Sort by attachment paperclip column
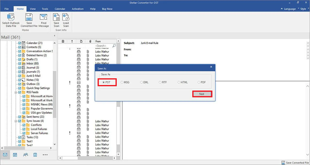The height and width of the screenshot is (165, 310). [x=90, y=41]
